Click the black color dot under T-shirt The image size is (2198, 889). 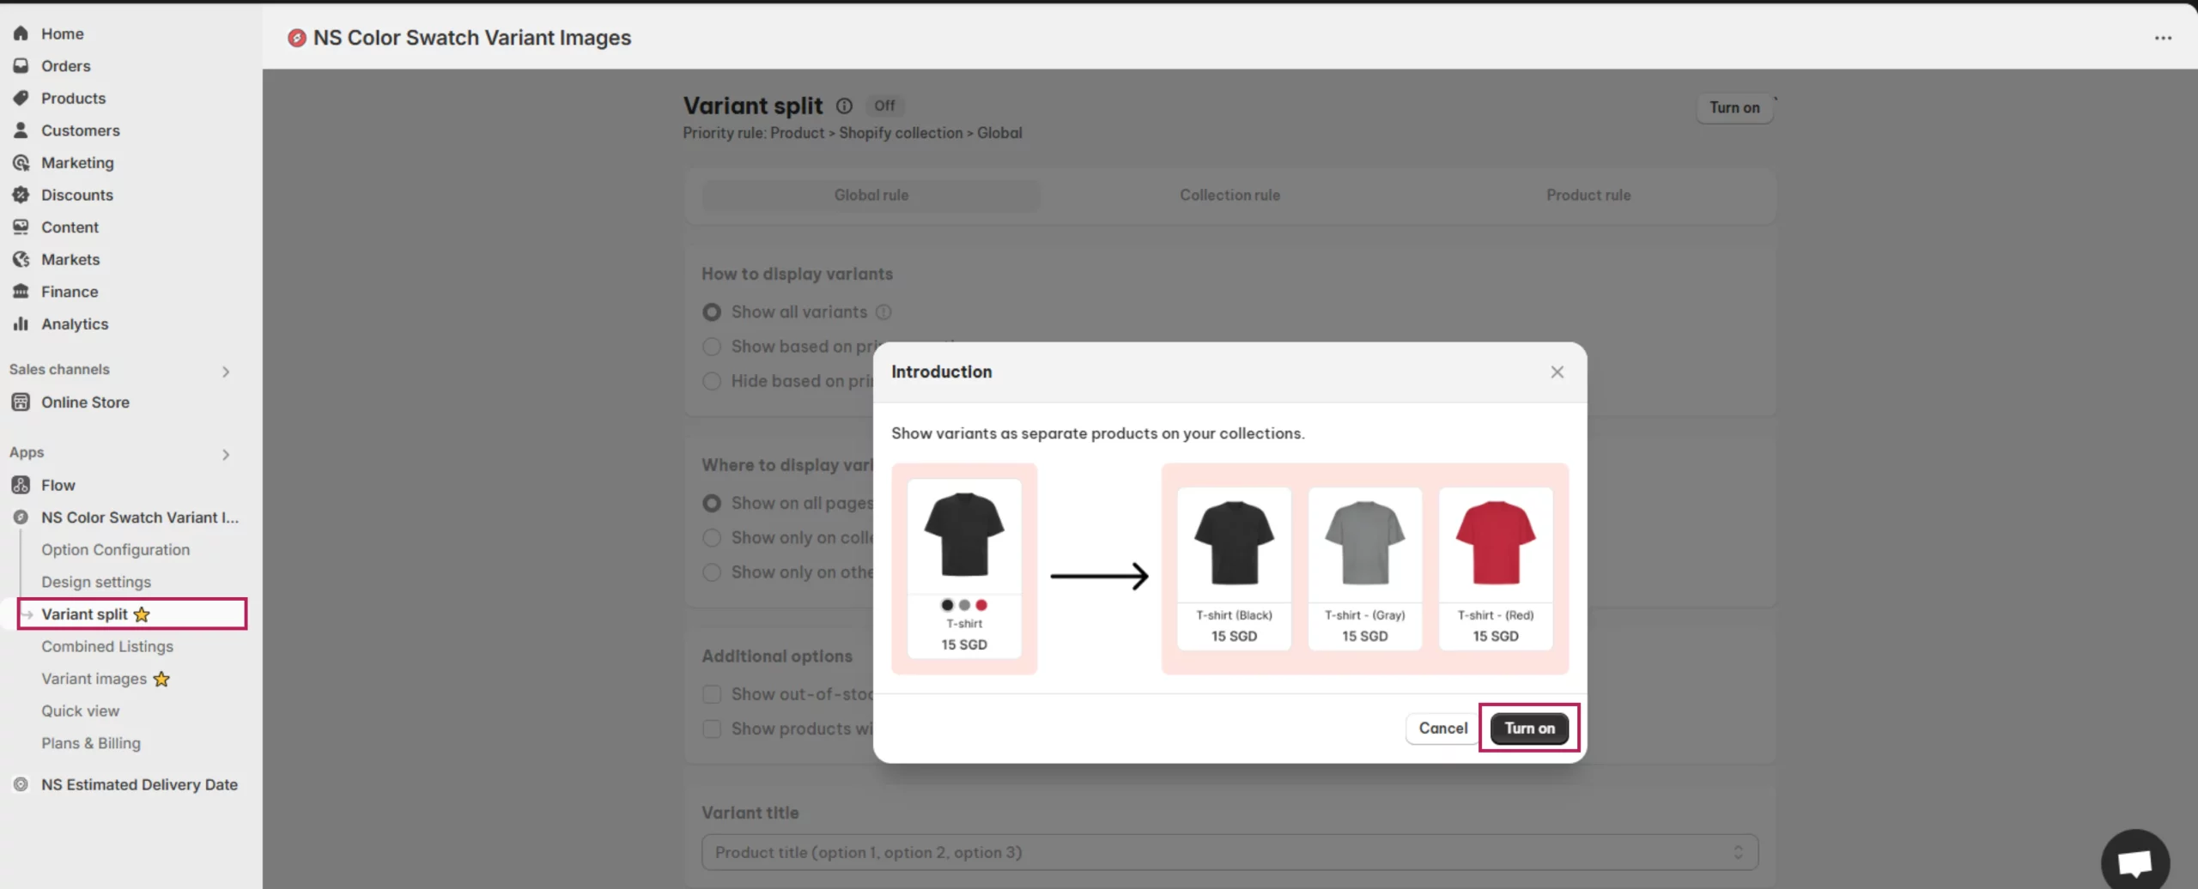point(947,605)
